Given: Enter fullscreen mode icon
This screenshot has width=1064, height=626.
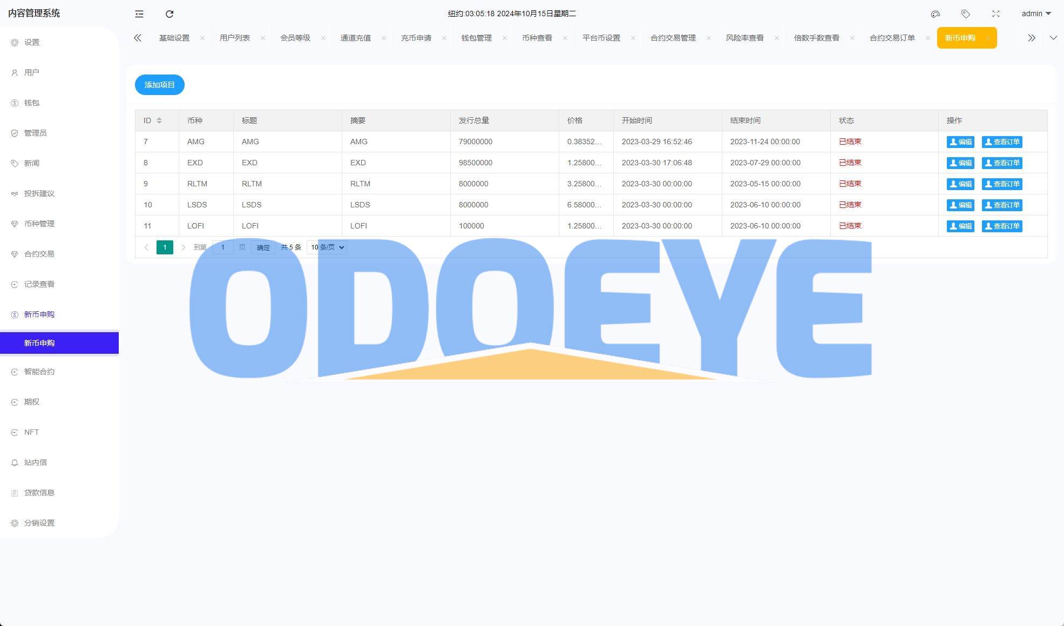Looking at the screenshot, I should click(x=996, y=14).
